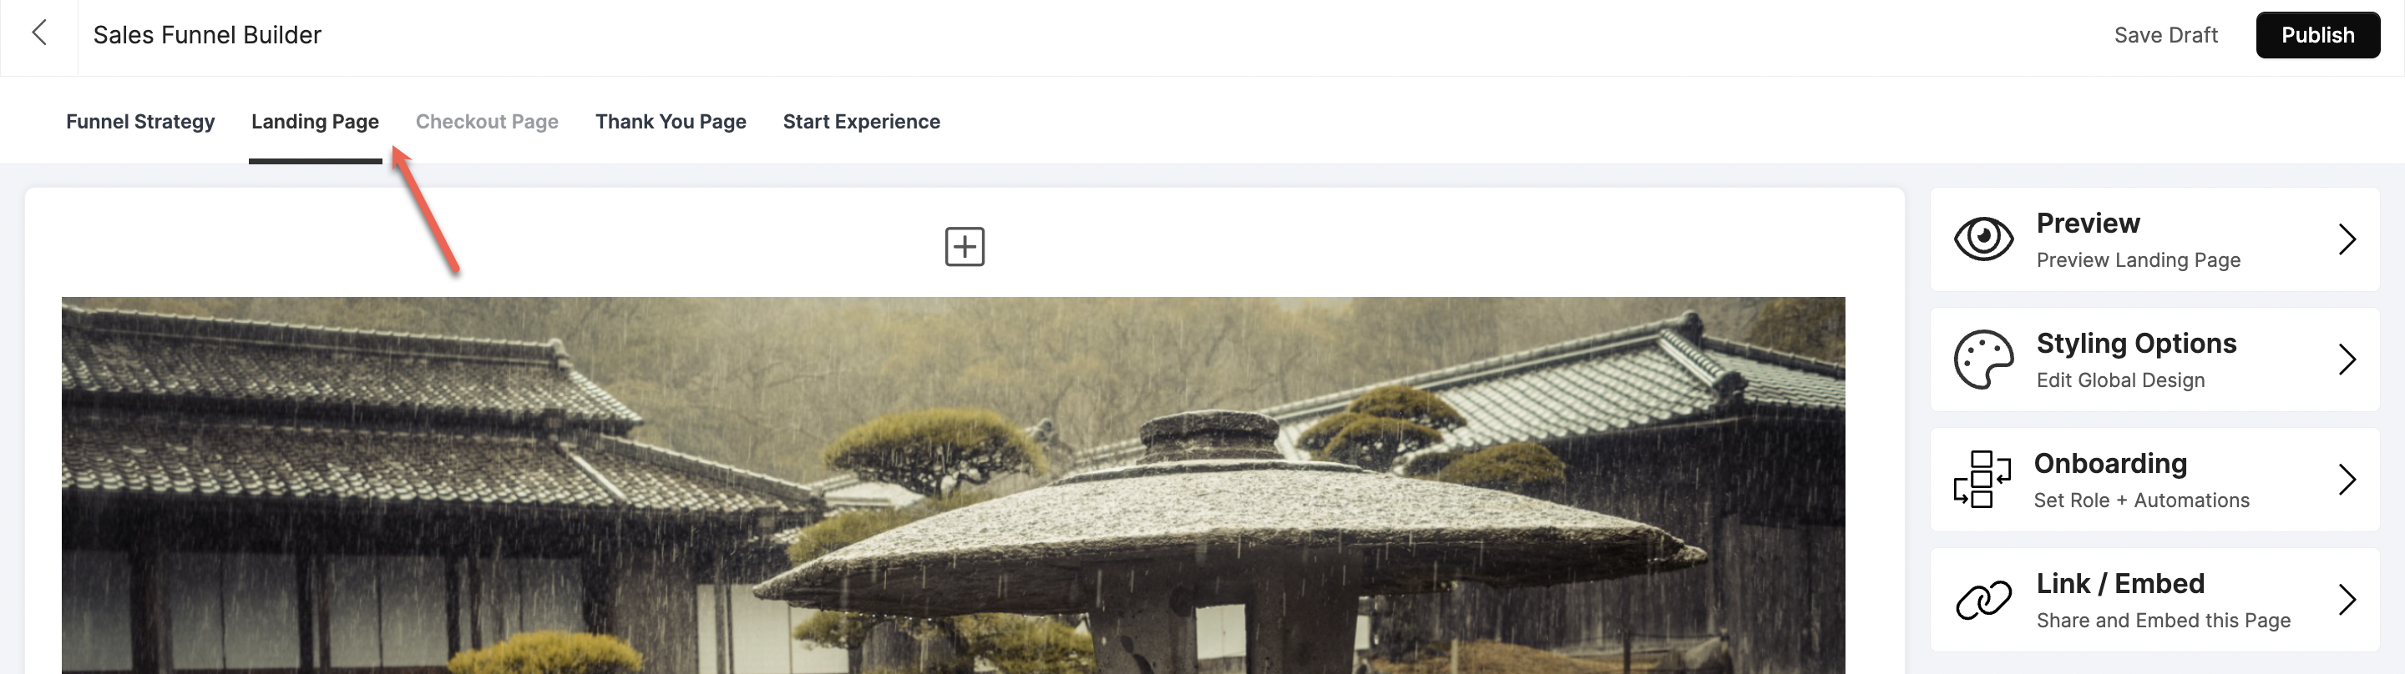Click the Publish button
This screenshot has height=674, width=2405.
point(2317,35)
